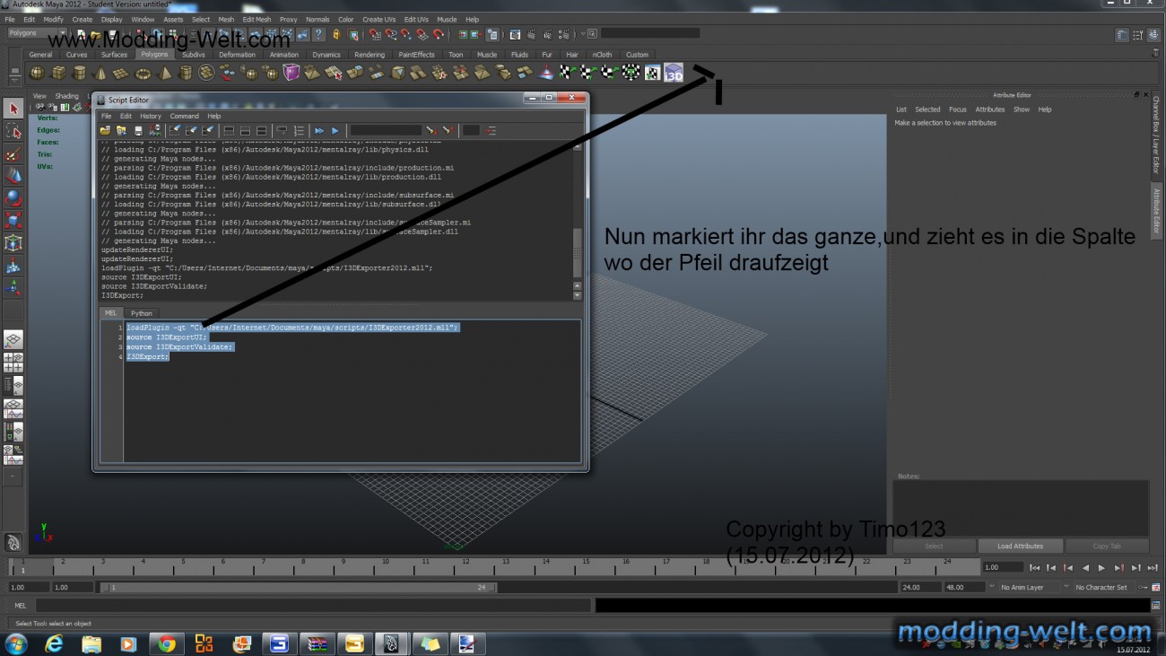Go to end of playback range

pyautogui.click(x=1152, y=567)
